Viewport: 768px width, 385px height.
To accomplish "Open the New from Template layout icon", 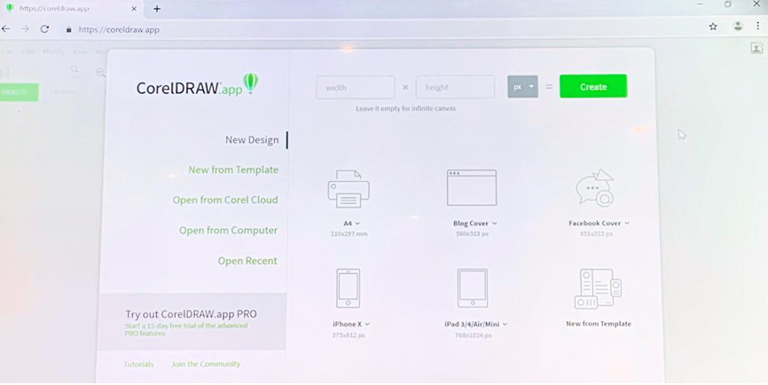I will [x=598, y=288].
